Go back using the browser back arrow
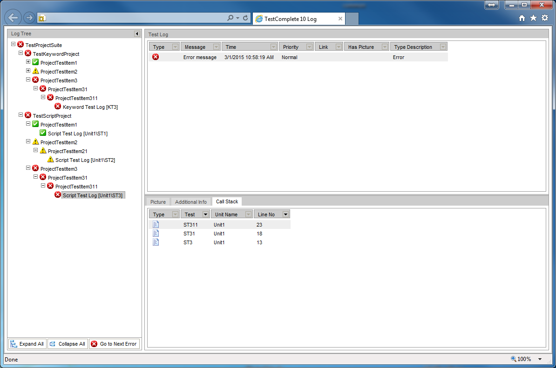556x368 pixels. coord(13,17)
